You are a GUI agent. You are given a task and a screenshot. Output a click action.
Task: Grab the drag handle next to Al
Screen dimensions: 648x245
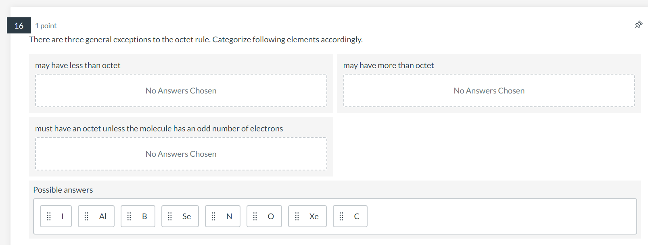pos(86,216)
